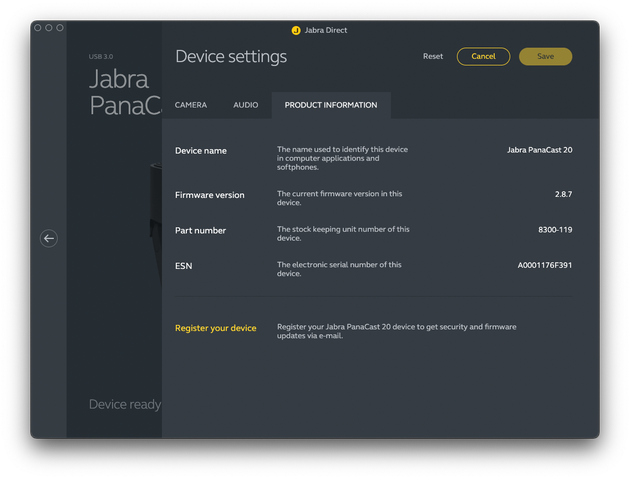Click the registration description text

(397, 331)
